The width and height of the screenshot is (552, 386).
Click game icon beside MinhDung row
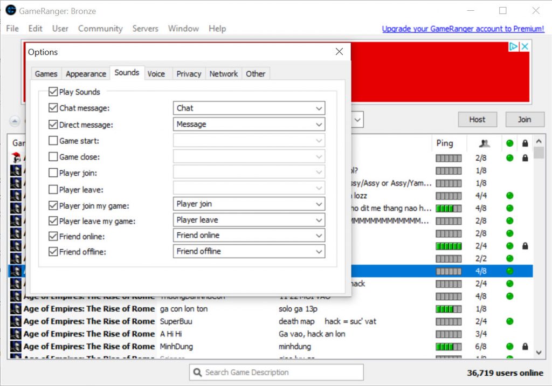pyautogui.click(x=16, y=346)
